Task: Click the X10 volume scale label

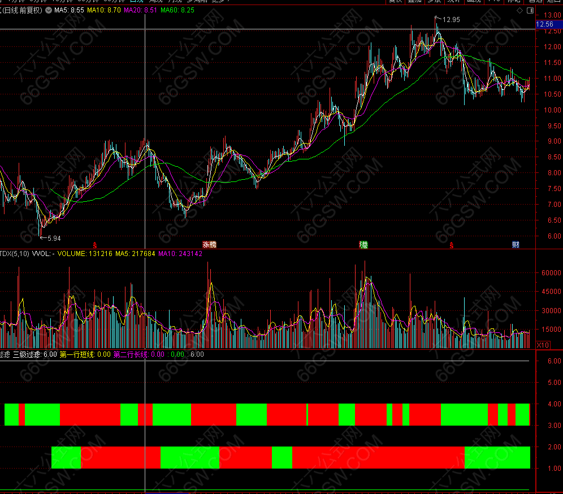Action: (543, 345)
